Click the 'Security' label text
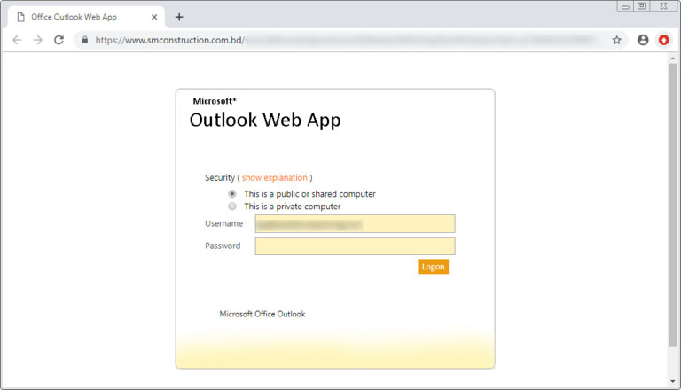This screenshot has width=681, height=390. [x=220, y=177]
